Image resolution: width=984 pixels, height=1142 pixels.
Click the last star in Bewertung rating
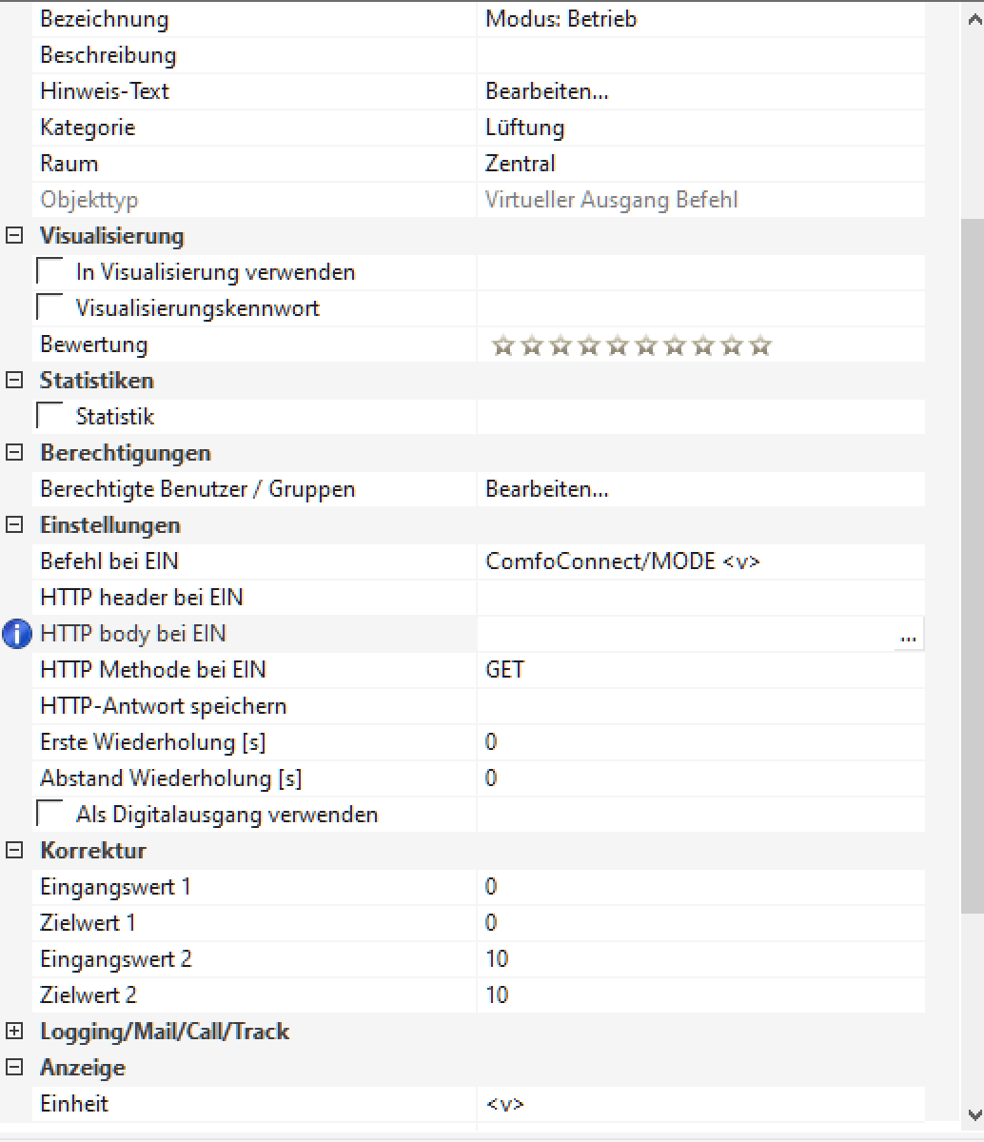tap(759, 345)
